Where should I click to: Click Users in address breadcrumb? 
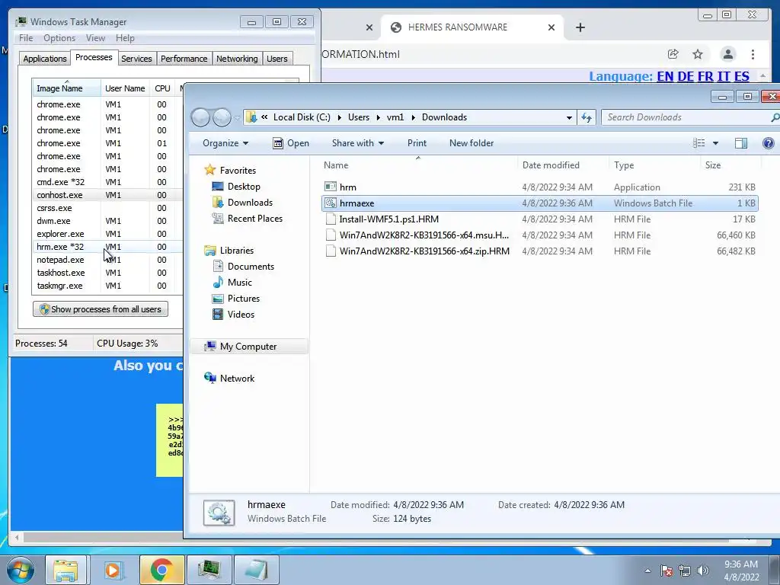click(x=359, y=117)
